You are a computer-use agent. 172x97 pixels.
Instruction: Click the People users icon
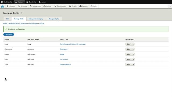70,6
